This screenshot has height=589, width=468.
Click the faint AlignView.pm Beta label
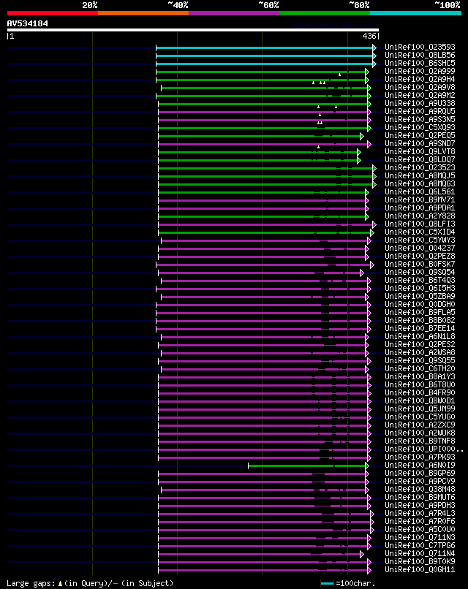[336, 25]
